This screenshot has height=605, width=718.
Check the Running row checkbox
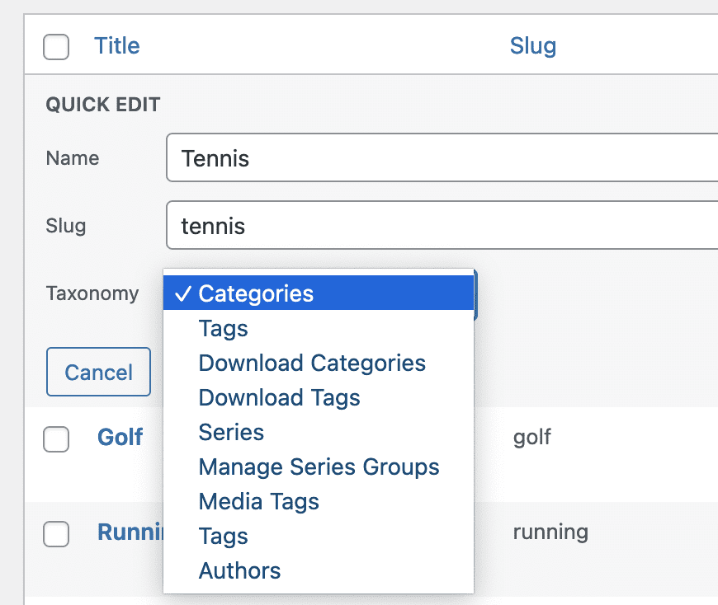tap(56, 533)
